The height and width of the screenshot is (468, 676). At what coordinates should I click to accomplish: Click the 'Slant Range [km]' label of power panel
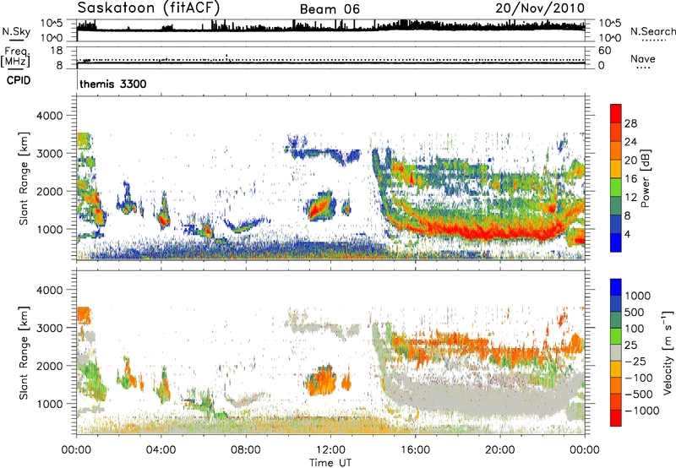tap(24, 178)
